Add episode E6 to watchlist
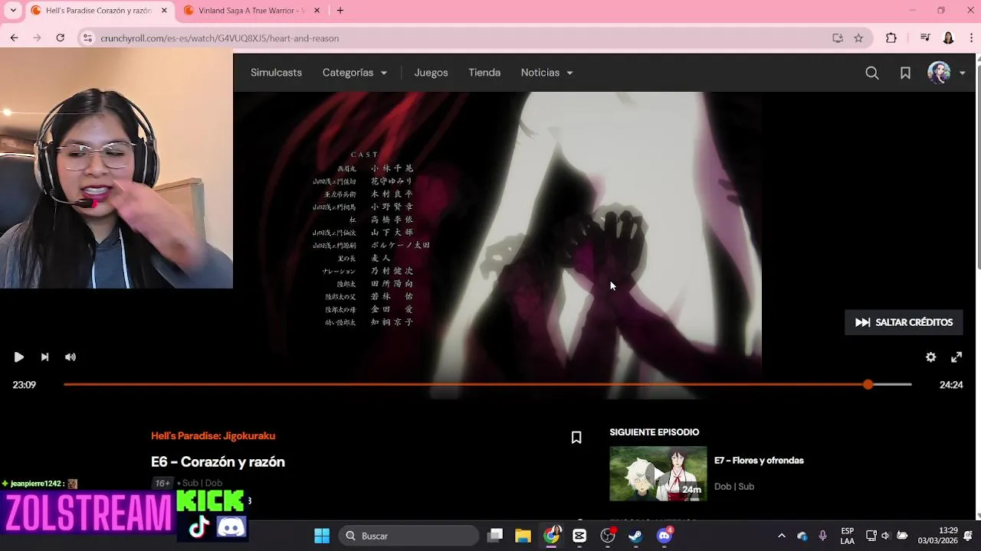This screenshot has width=981, height=551. [x=576, y=438]
